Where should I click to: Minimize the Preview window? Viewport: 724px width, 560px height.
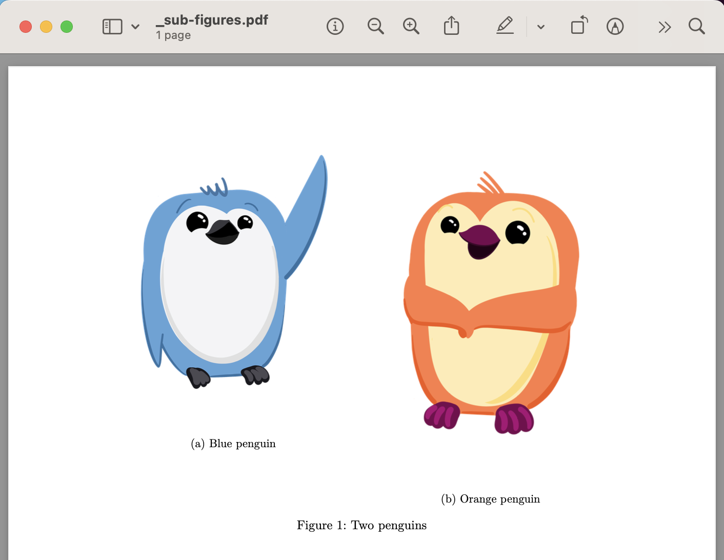coord(46,27)
